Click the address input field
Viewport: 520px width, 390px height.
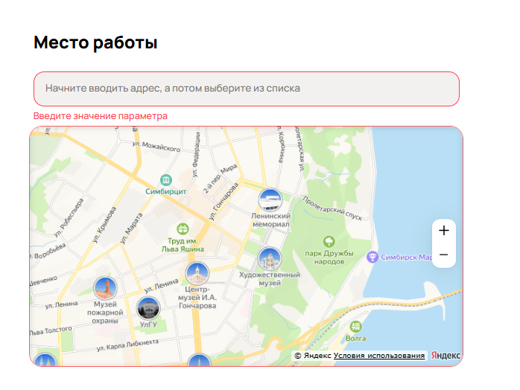click(247, 89)
